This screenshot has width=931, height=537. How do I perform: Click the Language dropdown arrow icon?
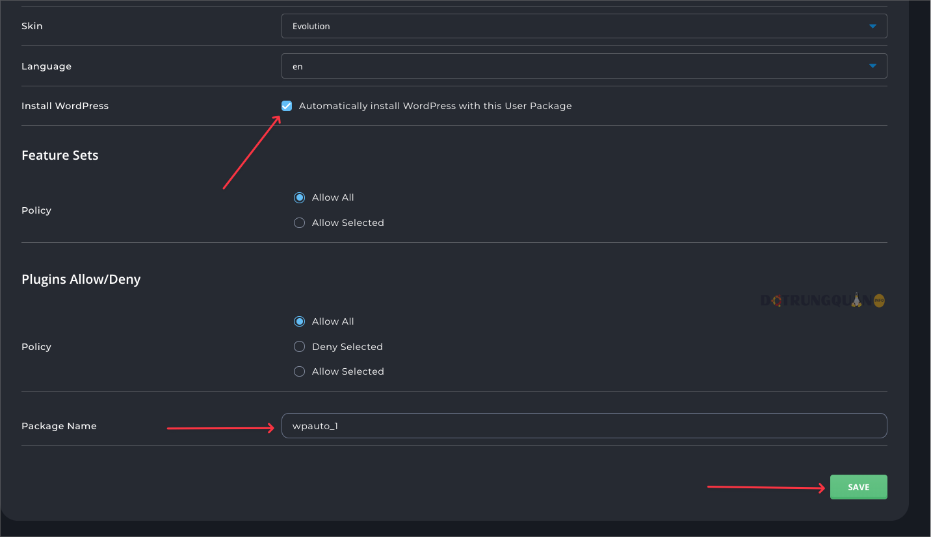point(872,66)
